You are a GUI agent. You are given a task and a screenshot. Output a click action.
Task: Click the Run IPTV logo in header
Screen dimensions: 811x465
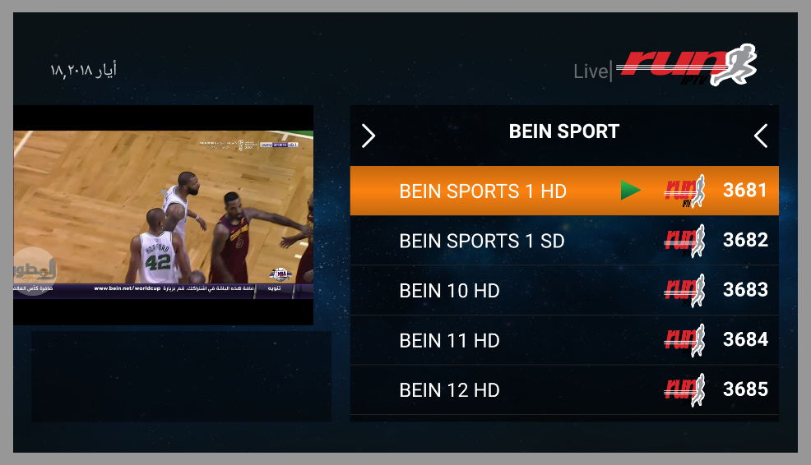(x=687, y=65)
